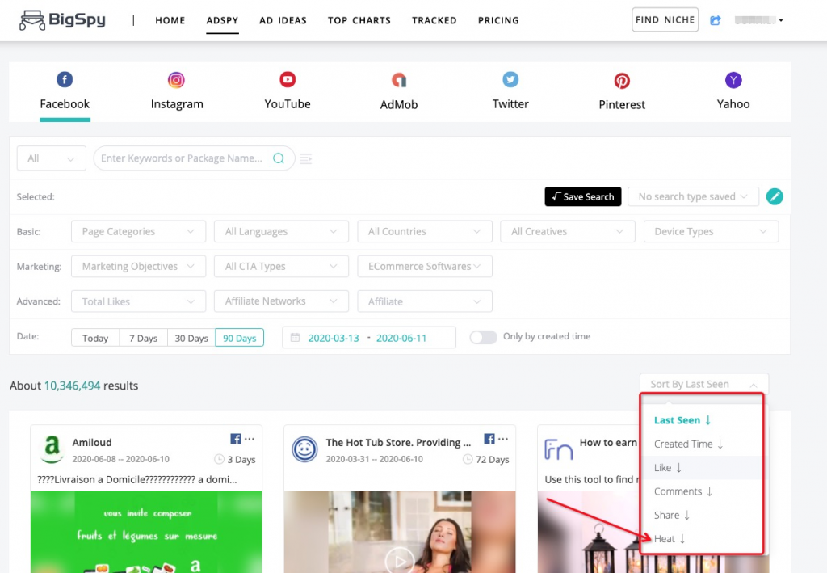Select the YouTube platform icon
This screenshot has width=827, height=573.
pyautogui.click(x=288, y=80)
